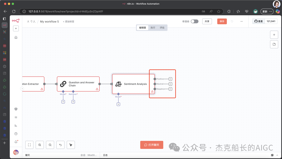The height and width of the screenshot is (159, 282).
Task: Add a node to Negative output
Action: tap(170, 89)
